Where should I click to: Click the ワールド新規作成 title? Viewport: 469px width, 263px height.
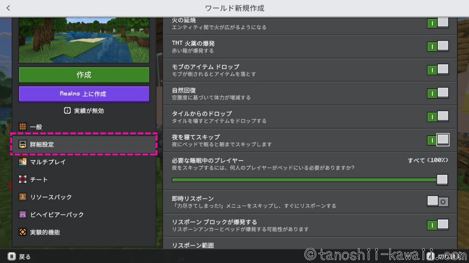point(234,8)
